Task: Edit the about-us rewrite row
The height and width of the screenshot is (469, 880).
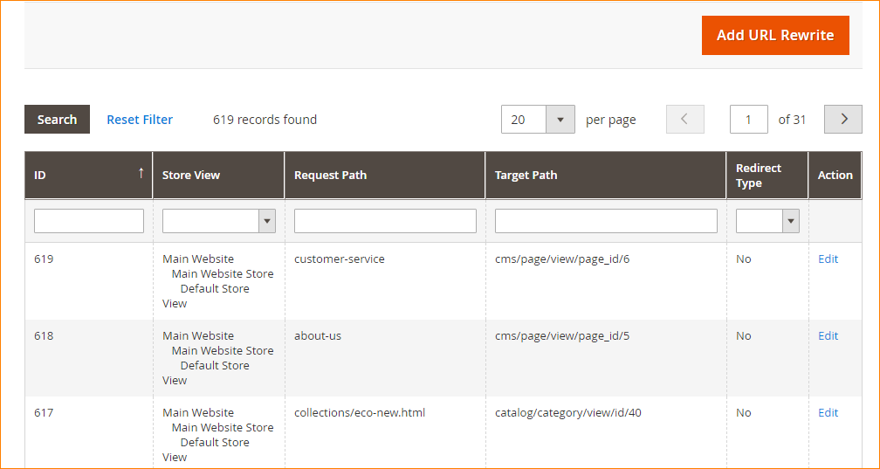Action: pos(828,335)
